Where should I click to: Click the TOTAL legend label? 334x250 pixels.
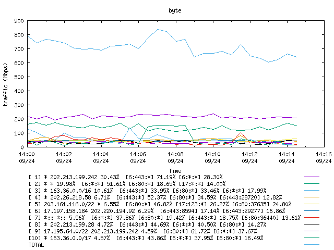coord(36,245)
